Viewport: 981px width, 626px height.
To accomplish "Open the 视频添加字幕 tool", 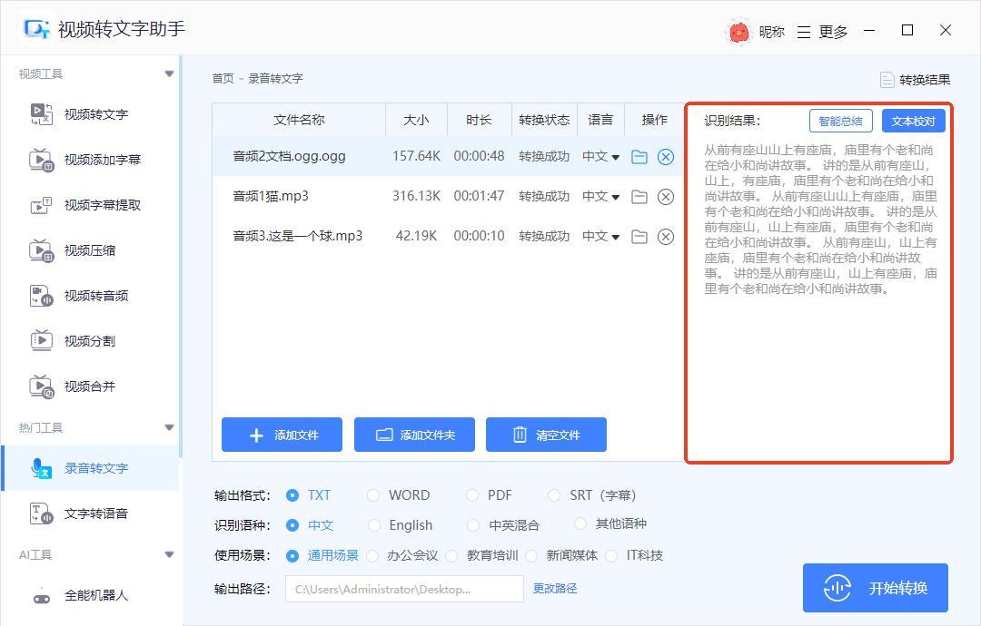I will click(102, 160).
